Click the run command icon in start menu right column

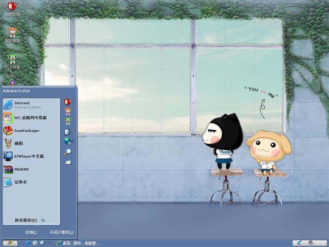coord(68,162)
